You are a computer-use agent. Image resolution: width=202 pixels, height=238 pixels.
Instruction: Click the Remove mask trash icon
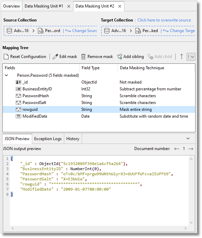click(83, 57)
